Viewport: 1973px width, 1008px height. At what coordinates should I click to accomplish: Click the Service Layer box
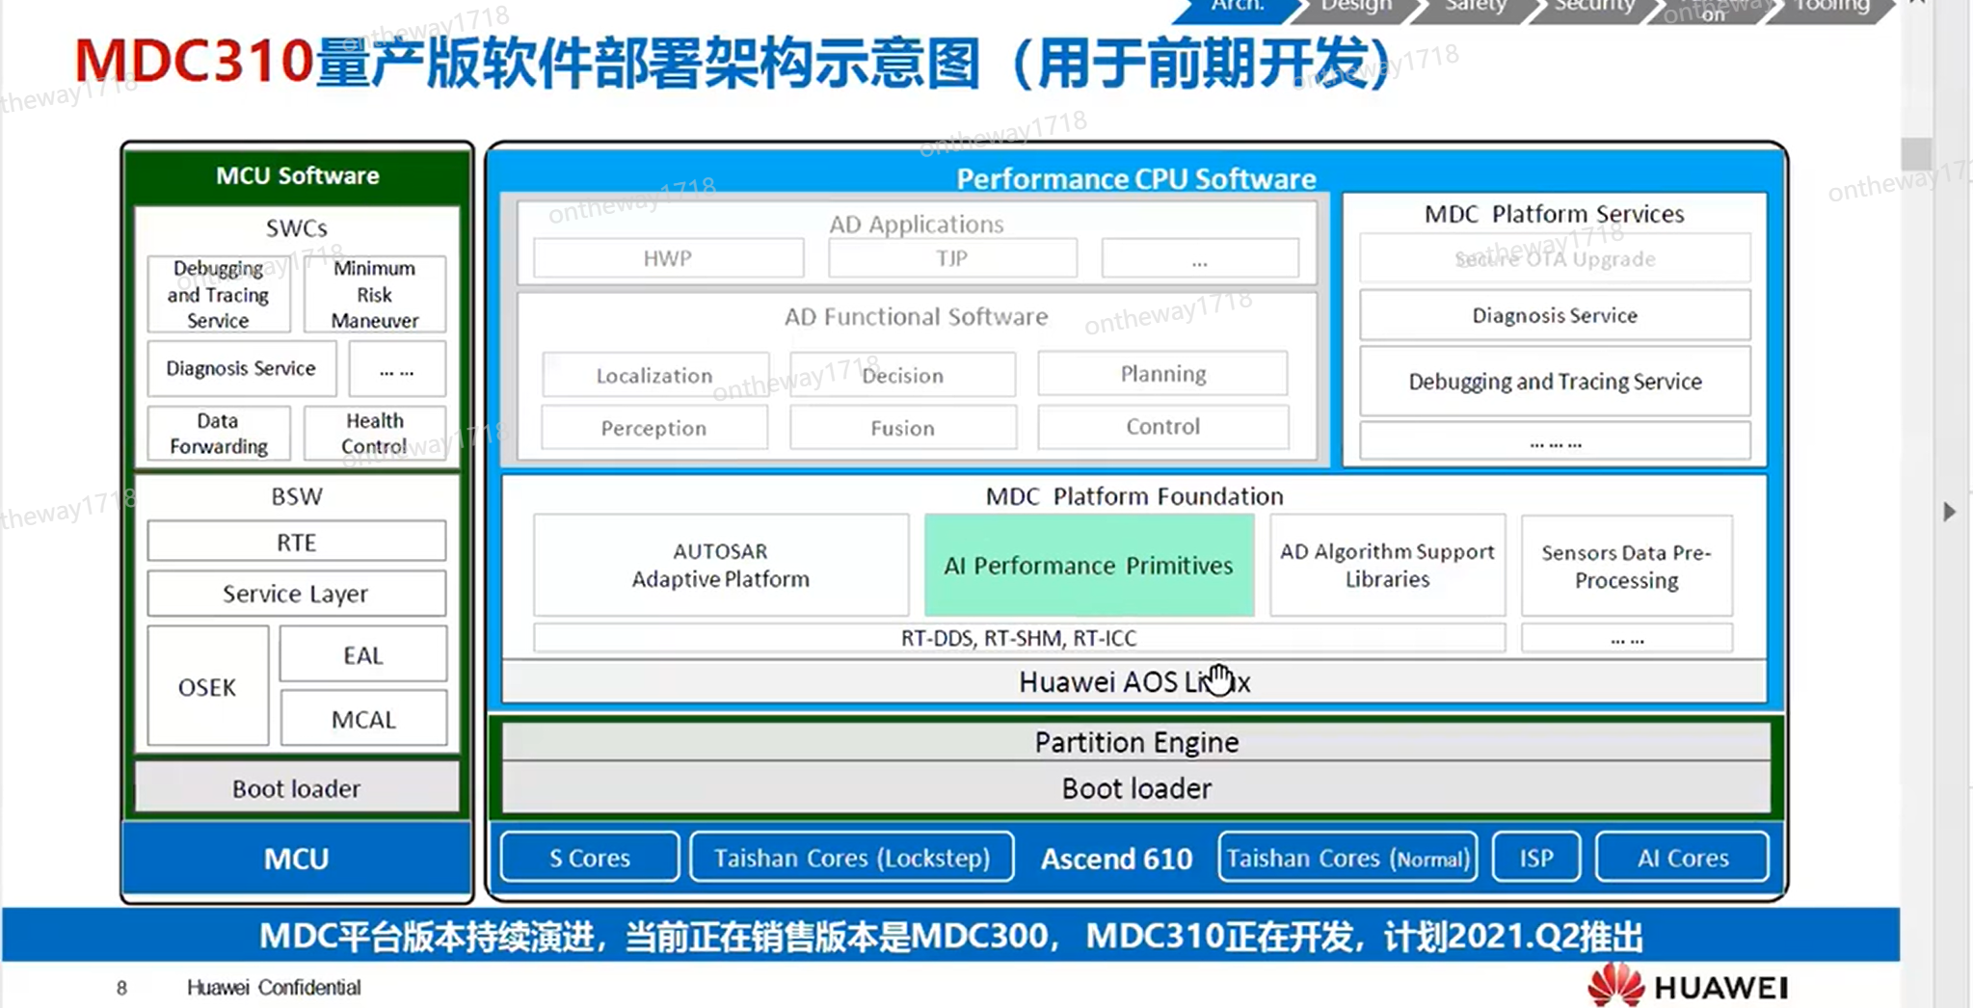297,594
